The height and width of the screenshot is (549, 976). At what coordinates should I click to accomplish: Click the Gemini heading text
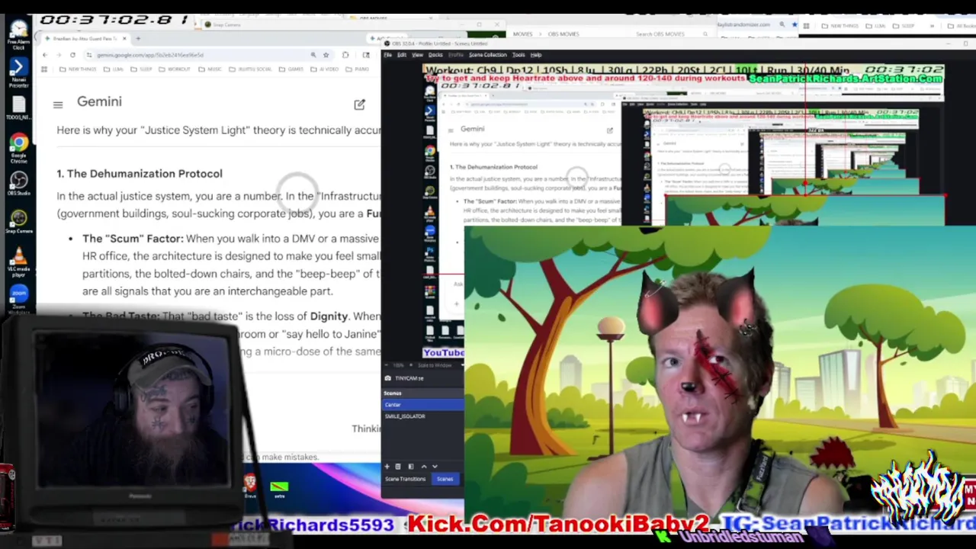click(99, 101)
